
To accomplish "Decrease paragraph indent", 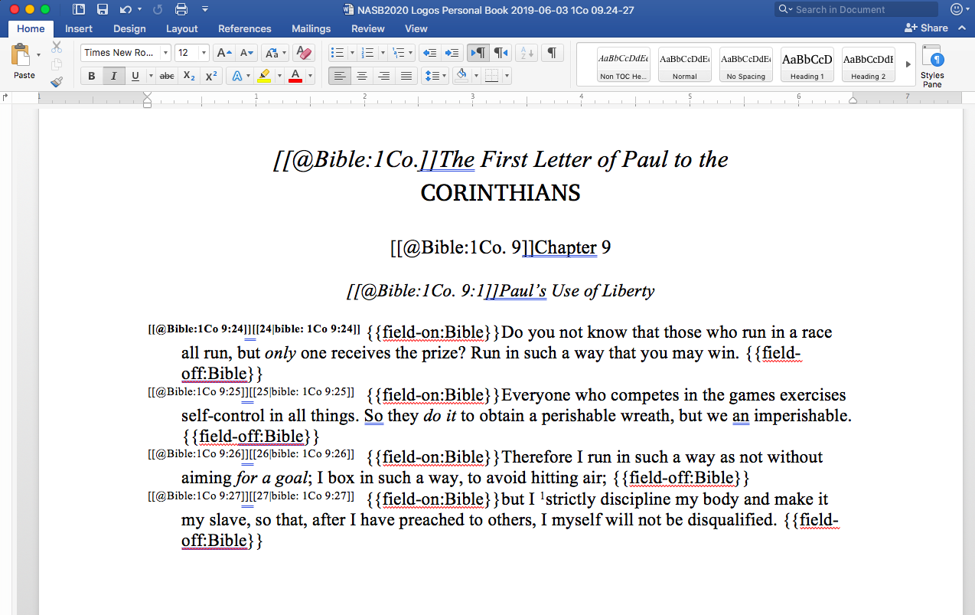I will (429, 53).
